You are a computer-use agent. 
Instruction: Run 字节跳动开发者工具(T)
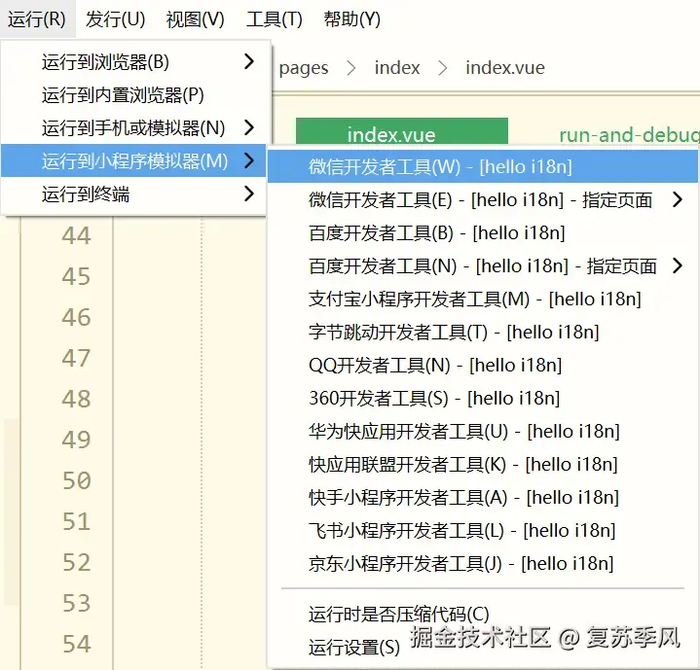(x=483, y=333)
